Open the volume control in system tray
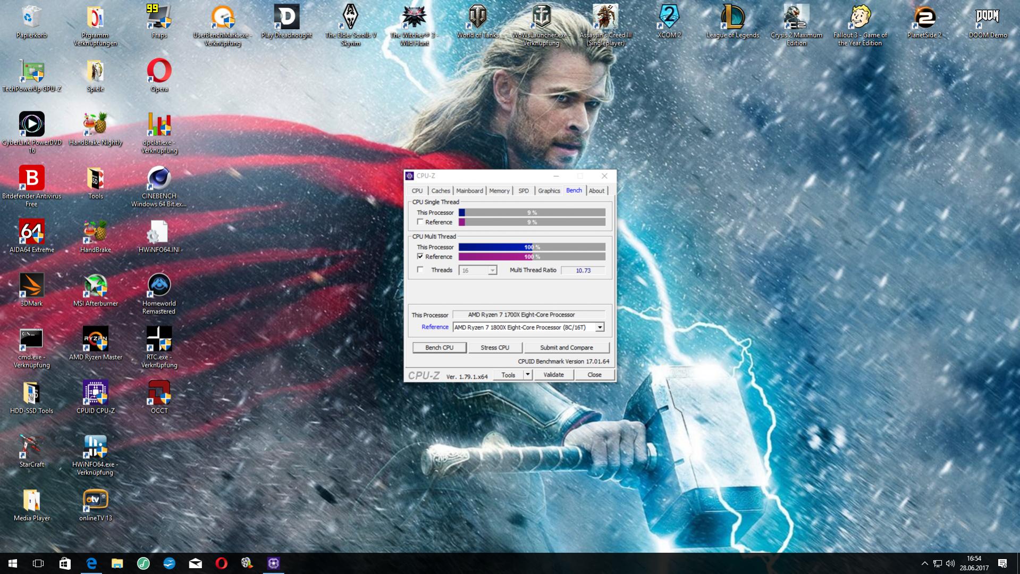 pos(950,563)
